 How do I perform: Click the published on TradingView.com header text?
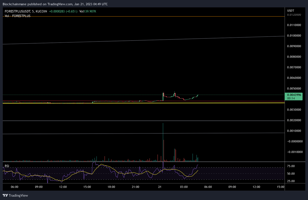[x=55, y=4]
